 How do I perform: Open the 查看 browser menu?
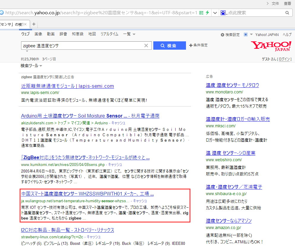coord(287,3)
